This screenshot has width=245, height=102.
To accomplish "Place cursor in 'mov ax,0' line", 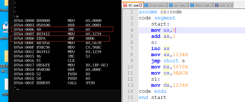I will click(x=163, y=30).
